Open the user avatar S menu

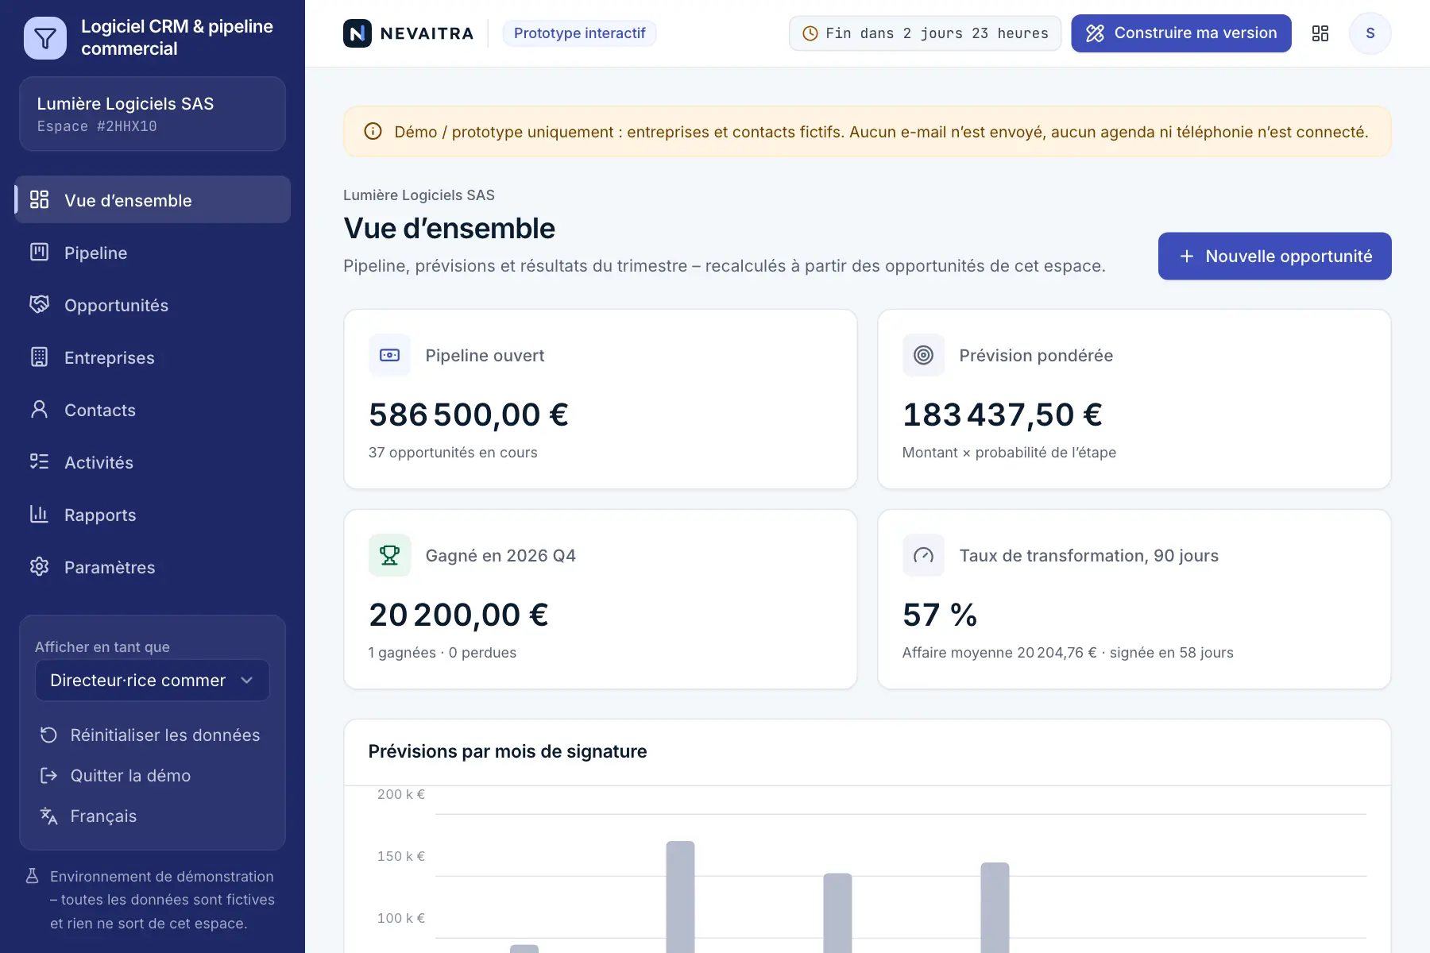click(1370, 33)
